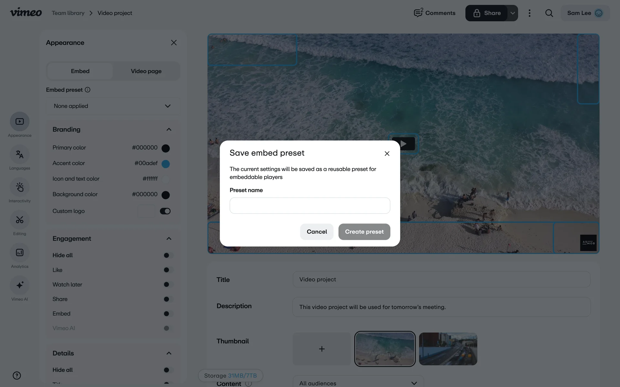The image size is (620, 387).
Task: Open the Vimeo AI sparkle panel
Action: pos(20,285)
